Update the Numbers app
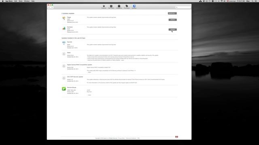The height and width of the screenshot is (145, 259). (173, 29)
